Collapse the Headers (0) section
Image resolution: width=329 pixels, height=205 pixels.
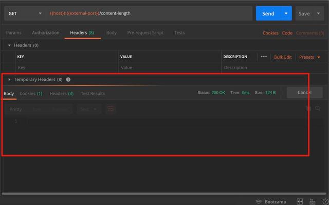pos(9,45)
